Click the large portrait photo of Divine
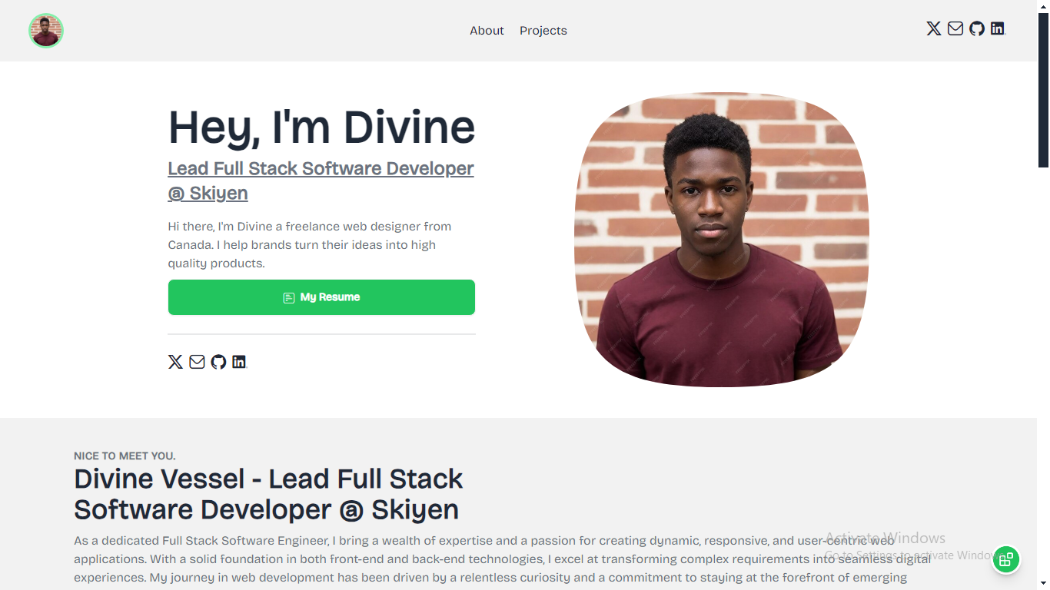This screenshot has height=590, width=1050. click(722, 240)
